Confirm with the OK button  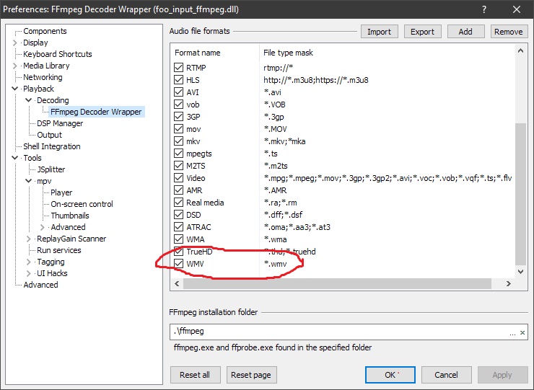[x=390, y=375]
